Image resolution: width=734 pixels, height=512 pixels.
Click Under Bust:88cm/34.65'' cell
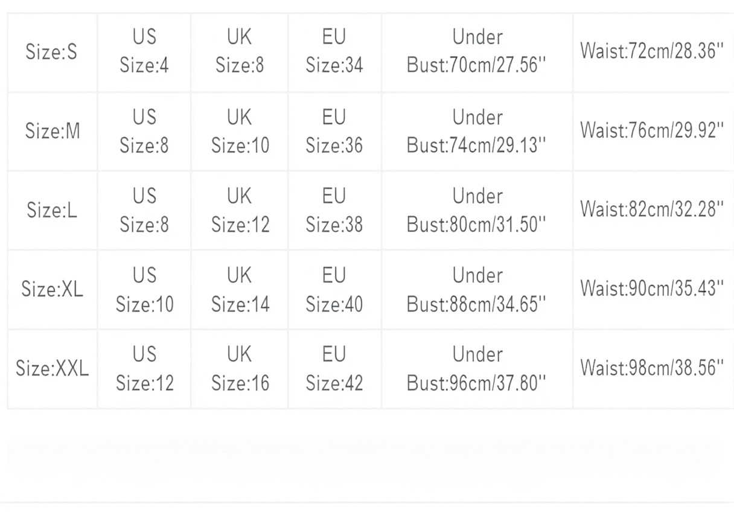click(477, 289)
